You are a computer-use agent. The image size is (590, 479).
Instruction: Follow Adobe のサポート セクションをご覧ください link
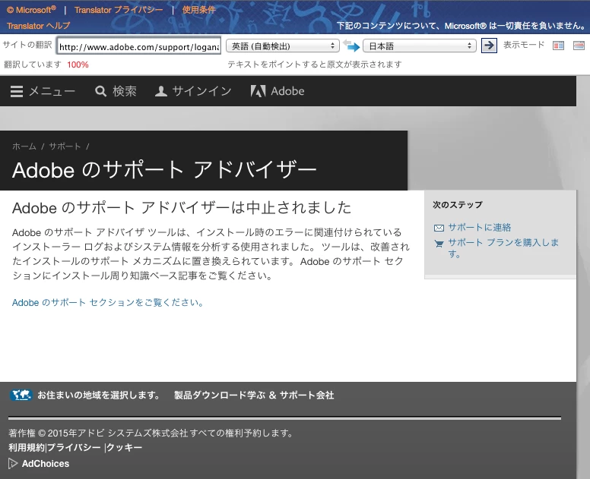coord(108,302)
